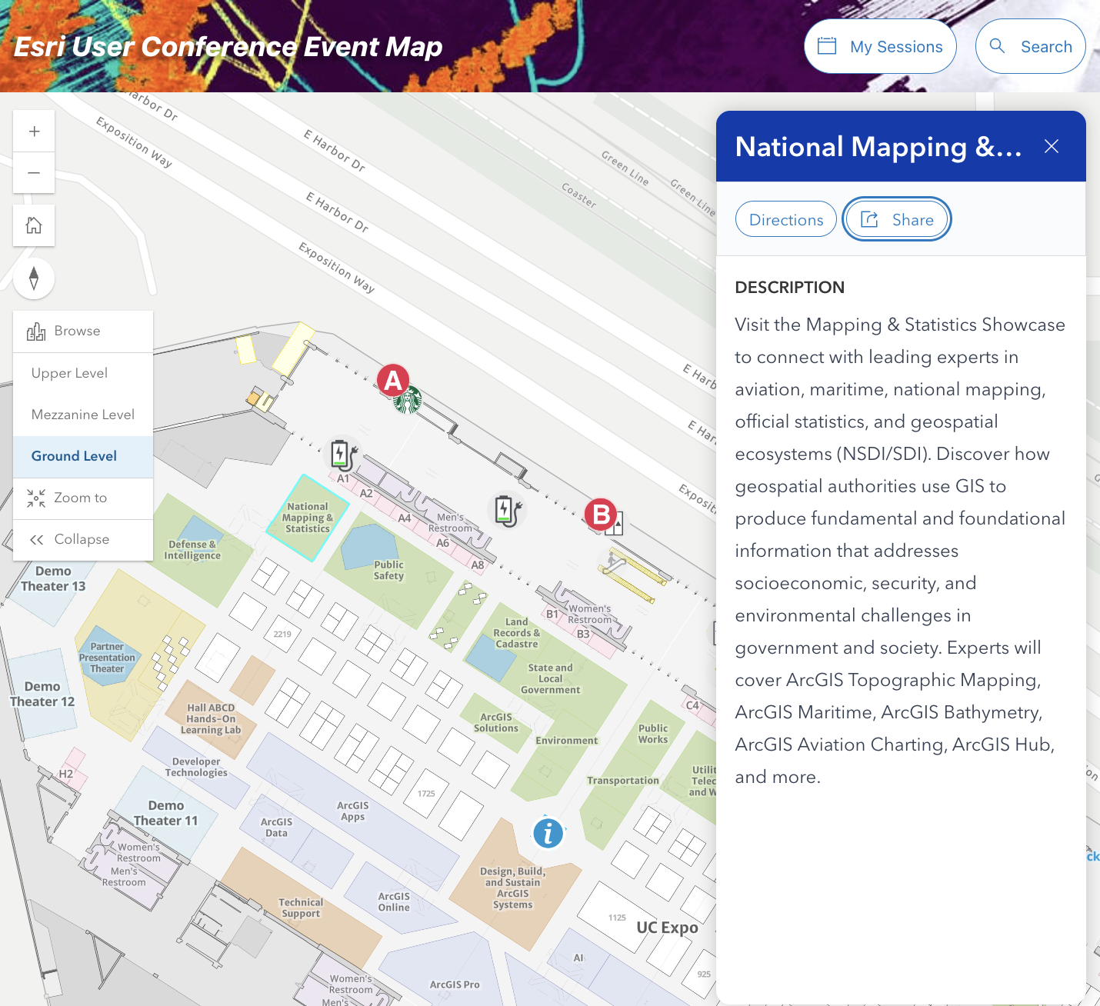1100x1006 pixels.
Task: Click booth number 1725
Action: point(426,794)
